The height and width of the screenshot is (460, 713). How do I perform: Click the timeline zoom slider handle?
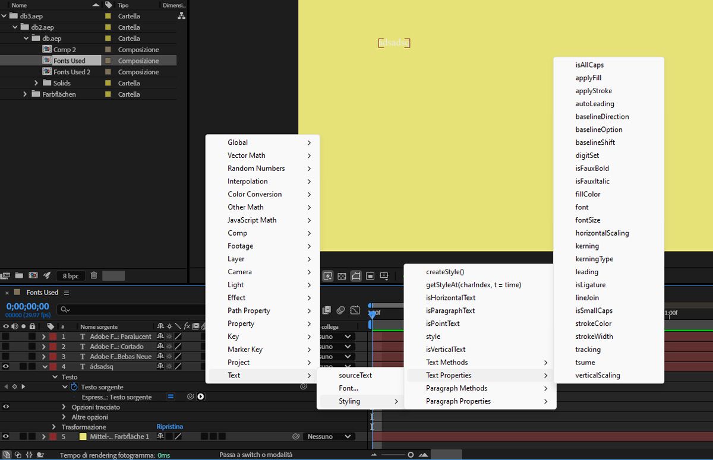(411, 455)
